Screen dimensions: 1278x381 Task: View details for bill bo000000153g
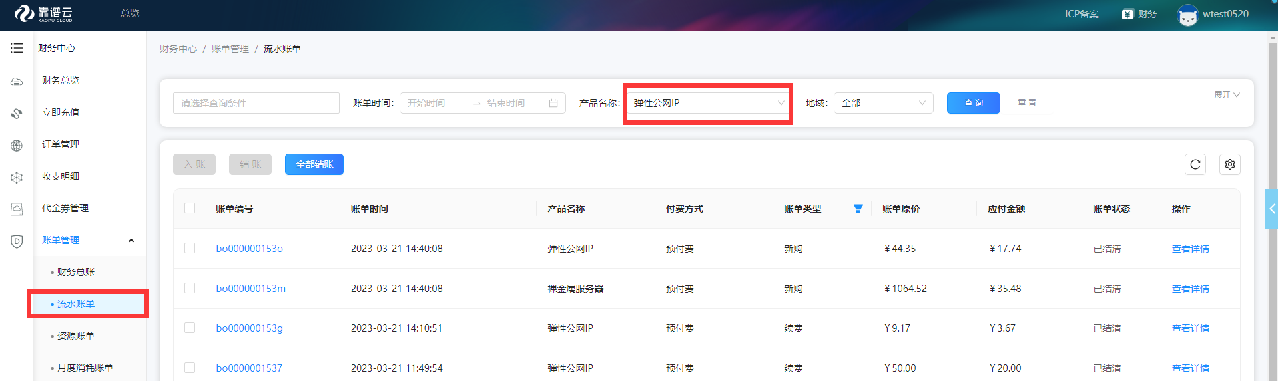1191,328
